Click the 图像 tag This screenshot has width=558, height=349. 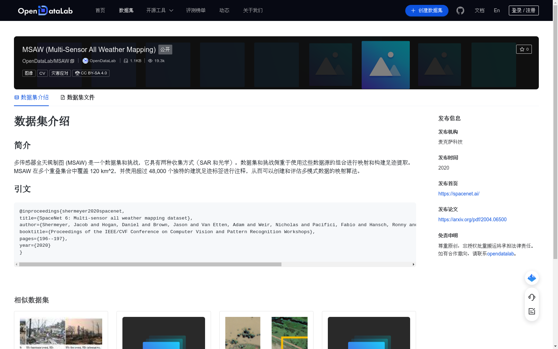pyautogui.click(x=29, y=73)
